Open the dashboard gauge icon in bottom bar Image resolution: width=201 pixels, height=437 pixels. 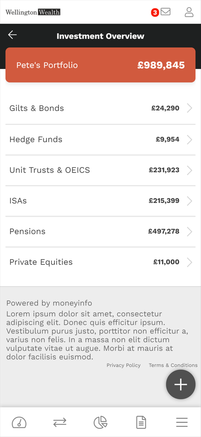point(19,422)
